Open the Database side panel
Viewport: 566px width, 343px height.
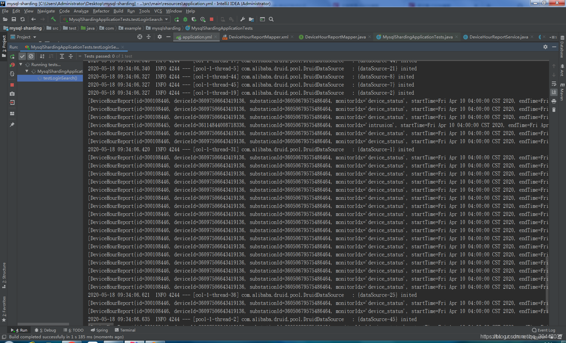(562, 47)
